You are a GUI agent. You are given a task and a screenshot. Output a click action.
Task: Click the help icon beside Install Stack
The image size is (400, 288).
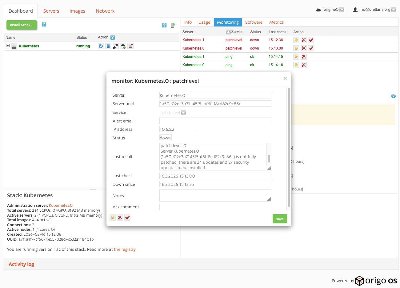(44, 24)
